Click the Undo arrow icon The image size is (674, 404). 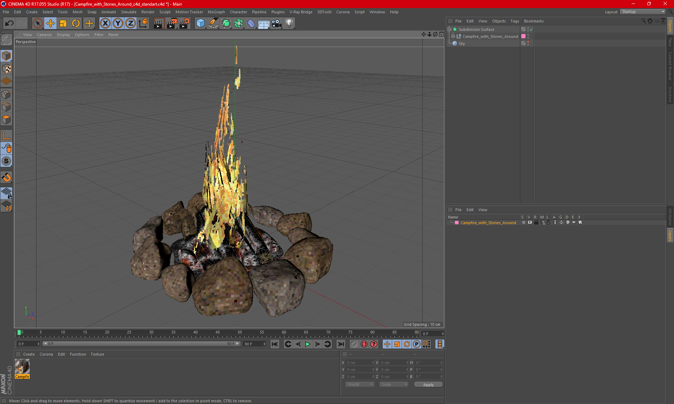pyautogui.click(x=9, y=23)
